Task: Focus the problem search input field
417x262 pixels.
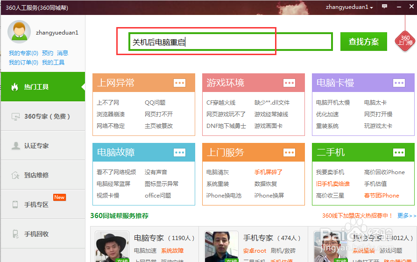Action: point(230,42)
